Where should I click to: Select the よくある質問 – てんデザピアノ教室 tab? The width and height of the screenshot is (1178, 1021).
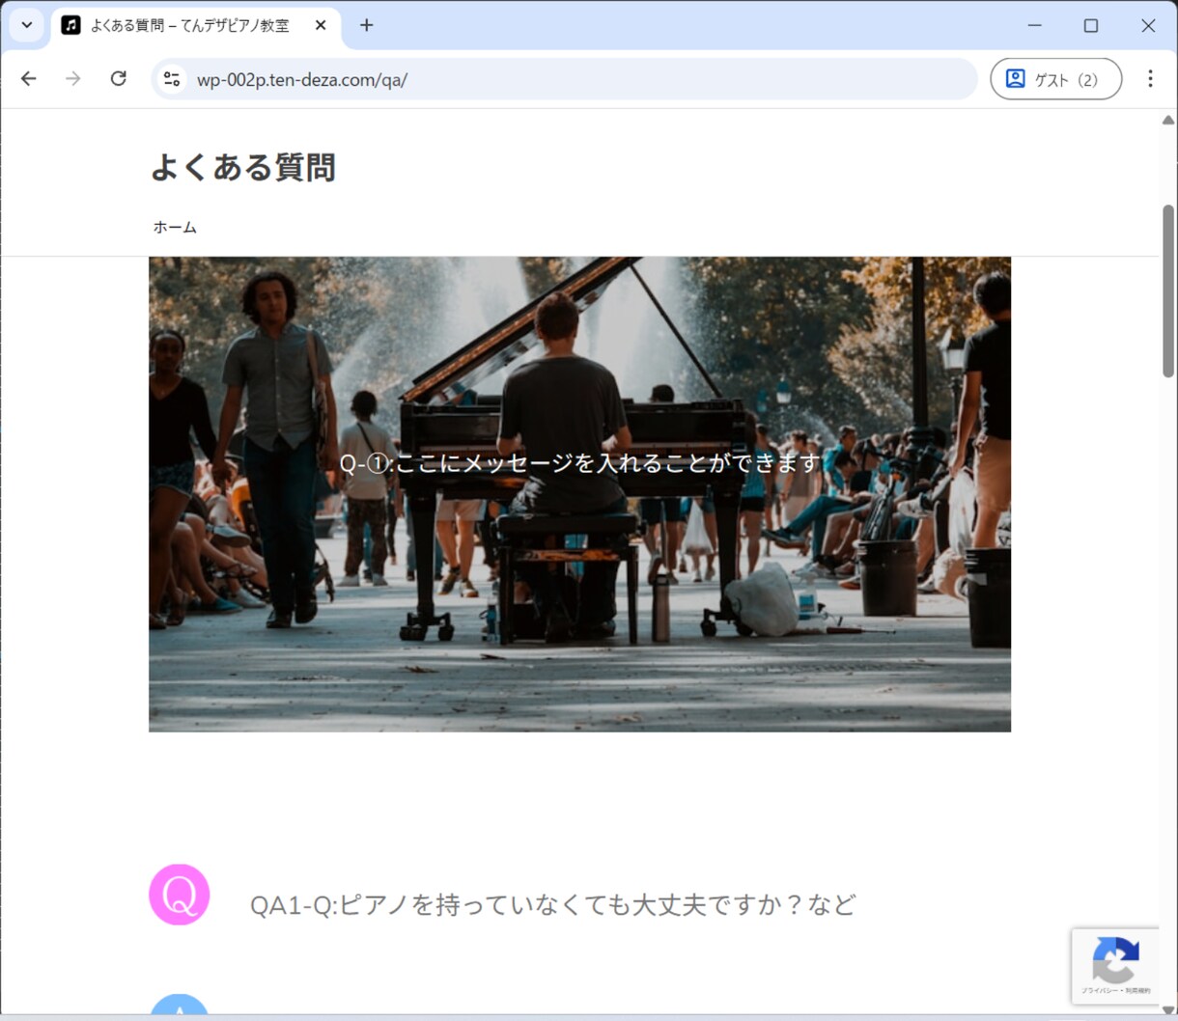(196, 26)
